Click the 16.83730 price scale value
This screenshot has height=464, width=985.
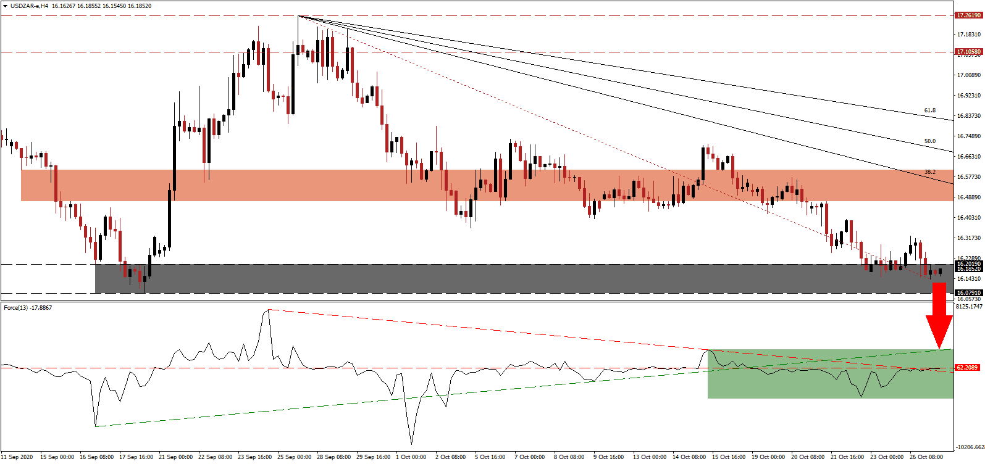(968, 116)
